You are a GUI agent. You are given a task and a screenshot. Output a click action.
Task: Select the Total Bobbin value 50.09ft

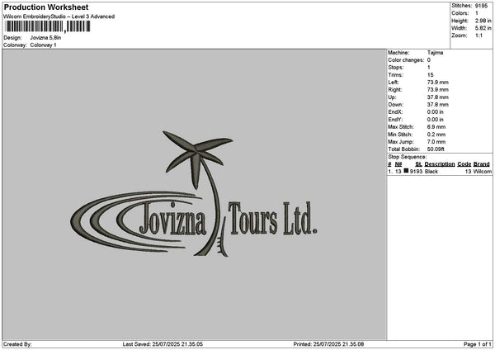(x=436, y=149)
